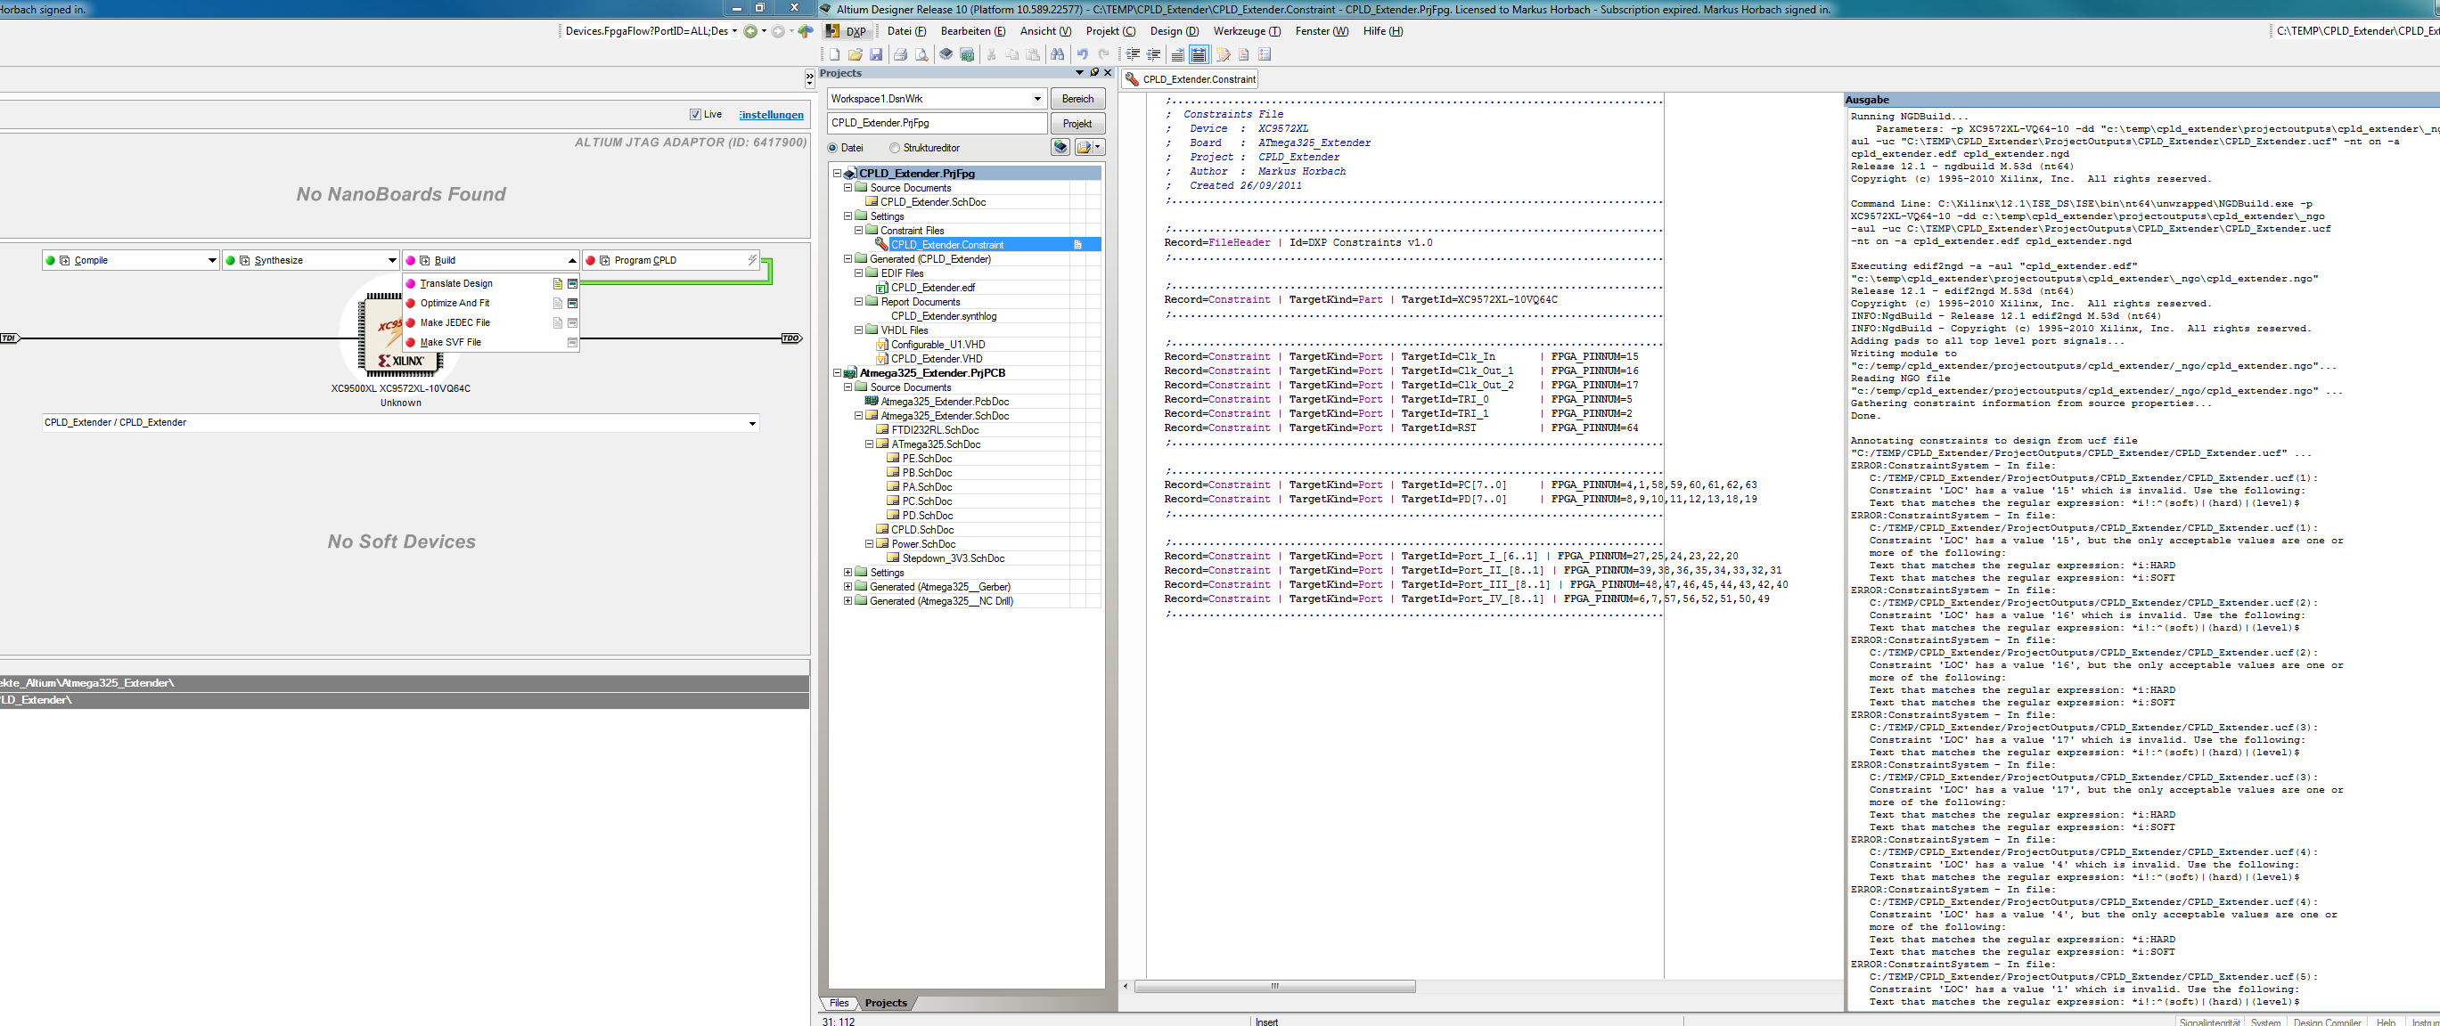The width and height of the screenshot is (2440, 1026).
Task: Collapse the VHDL Files folder
Action: click(x=859, y=330)
